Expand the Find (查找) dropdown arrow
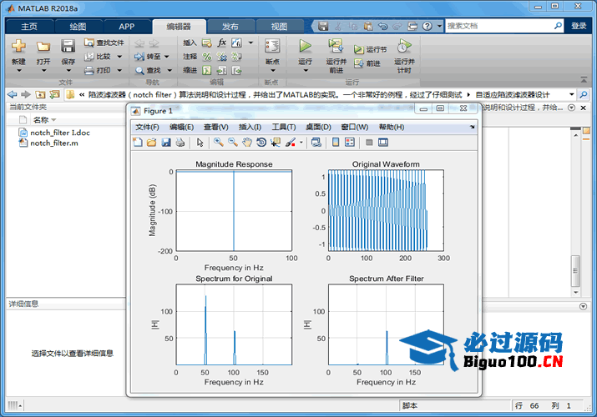 pyautogui.click(x=169, y=70)
